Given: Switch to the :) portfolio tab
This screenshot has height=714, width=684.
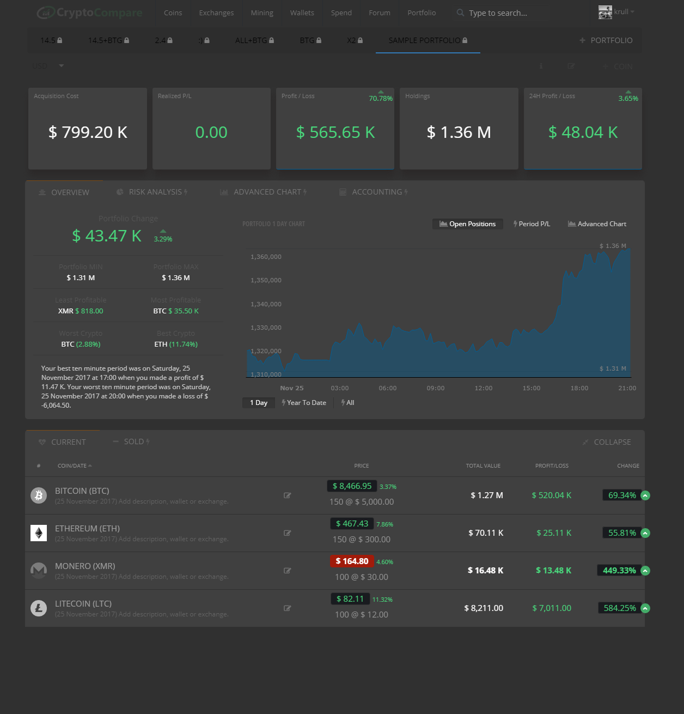Looking at the screenshot, I should pos(204,40).
